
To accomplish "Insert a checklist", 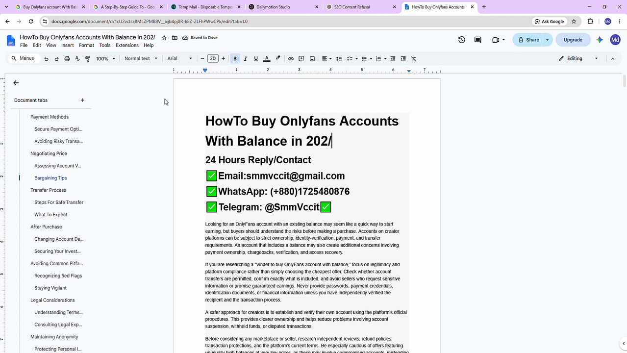I will 350,58.
